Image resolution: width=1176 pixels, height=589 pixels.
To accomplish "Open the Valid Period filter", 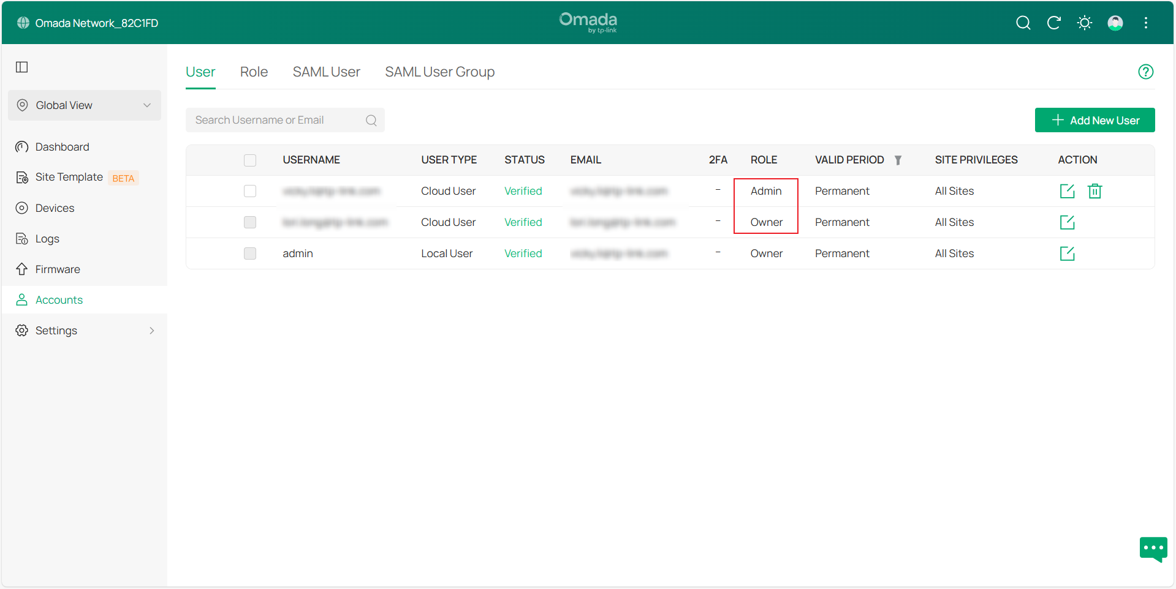I will pos(898,160).
